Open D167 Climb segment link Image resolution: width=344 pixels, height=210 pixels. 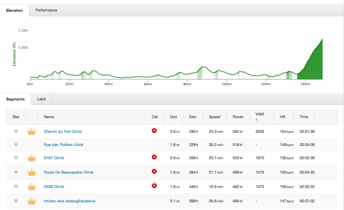(x=54, y=158)
